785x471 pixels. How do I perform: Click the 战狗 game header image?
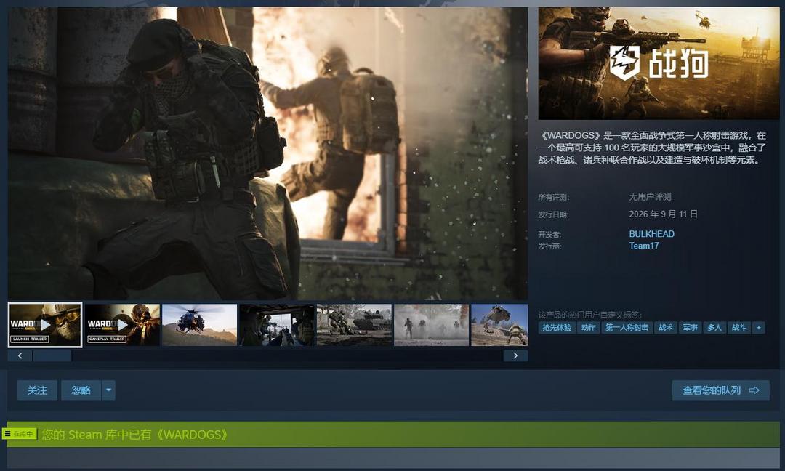(x=659, y=63)
